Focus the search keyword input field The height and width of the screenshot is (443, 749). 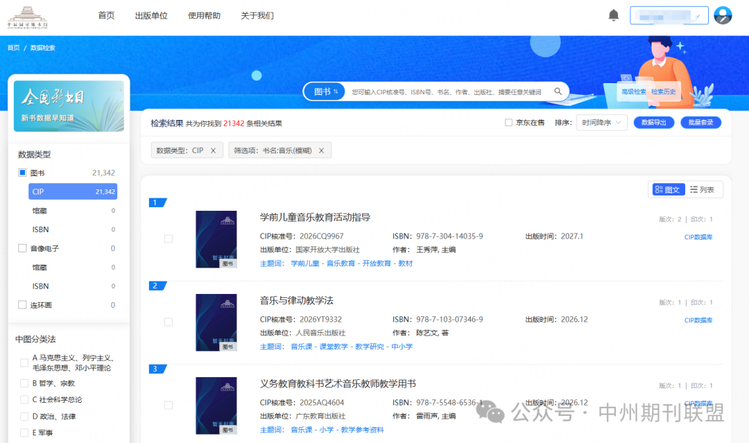[x=447, y=92]
